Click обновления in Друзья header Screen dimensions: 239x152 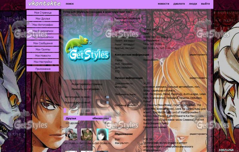click(101, 118)
